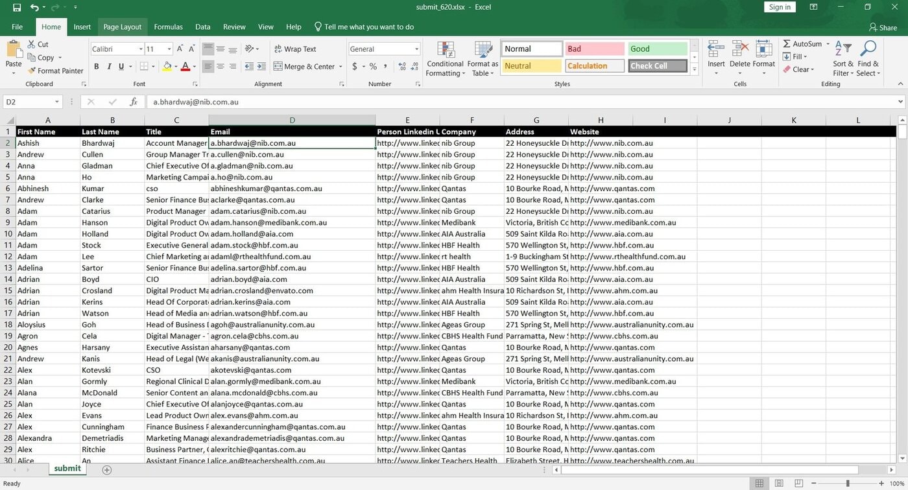This screenshot has width=908, height=490.
Task: Apply the Good cell style swatch
Action: point(657,49)
